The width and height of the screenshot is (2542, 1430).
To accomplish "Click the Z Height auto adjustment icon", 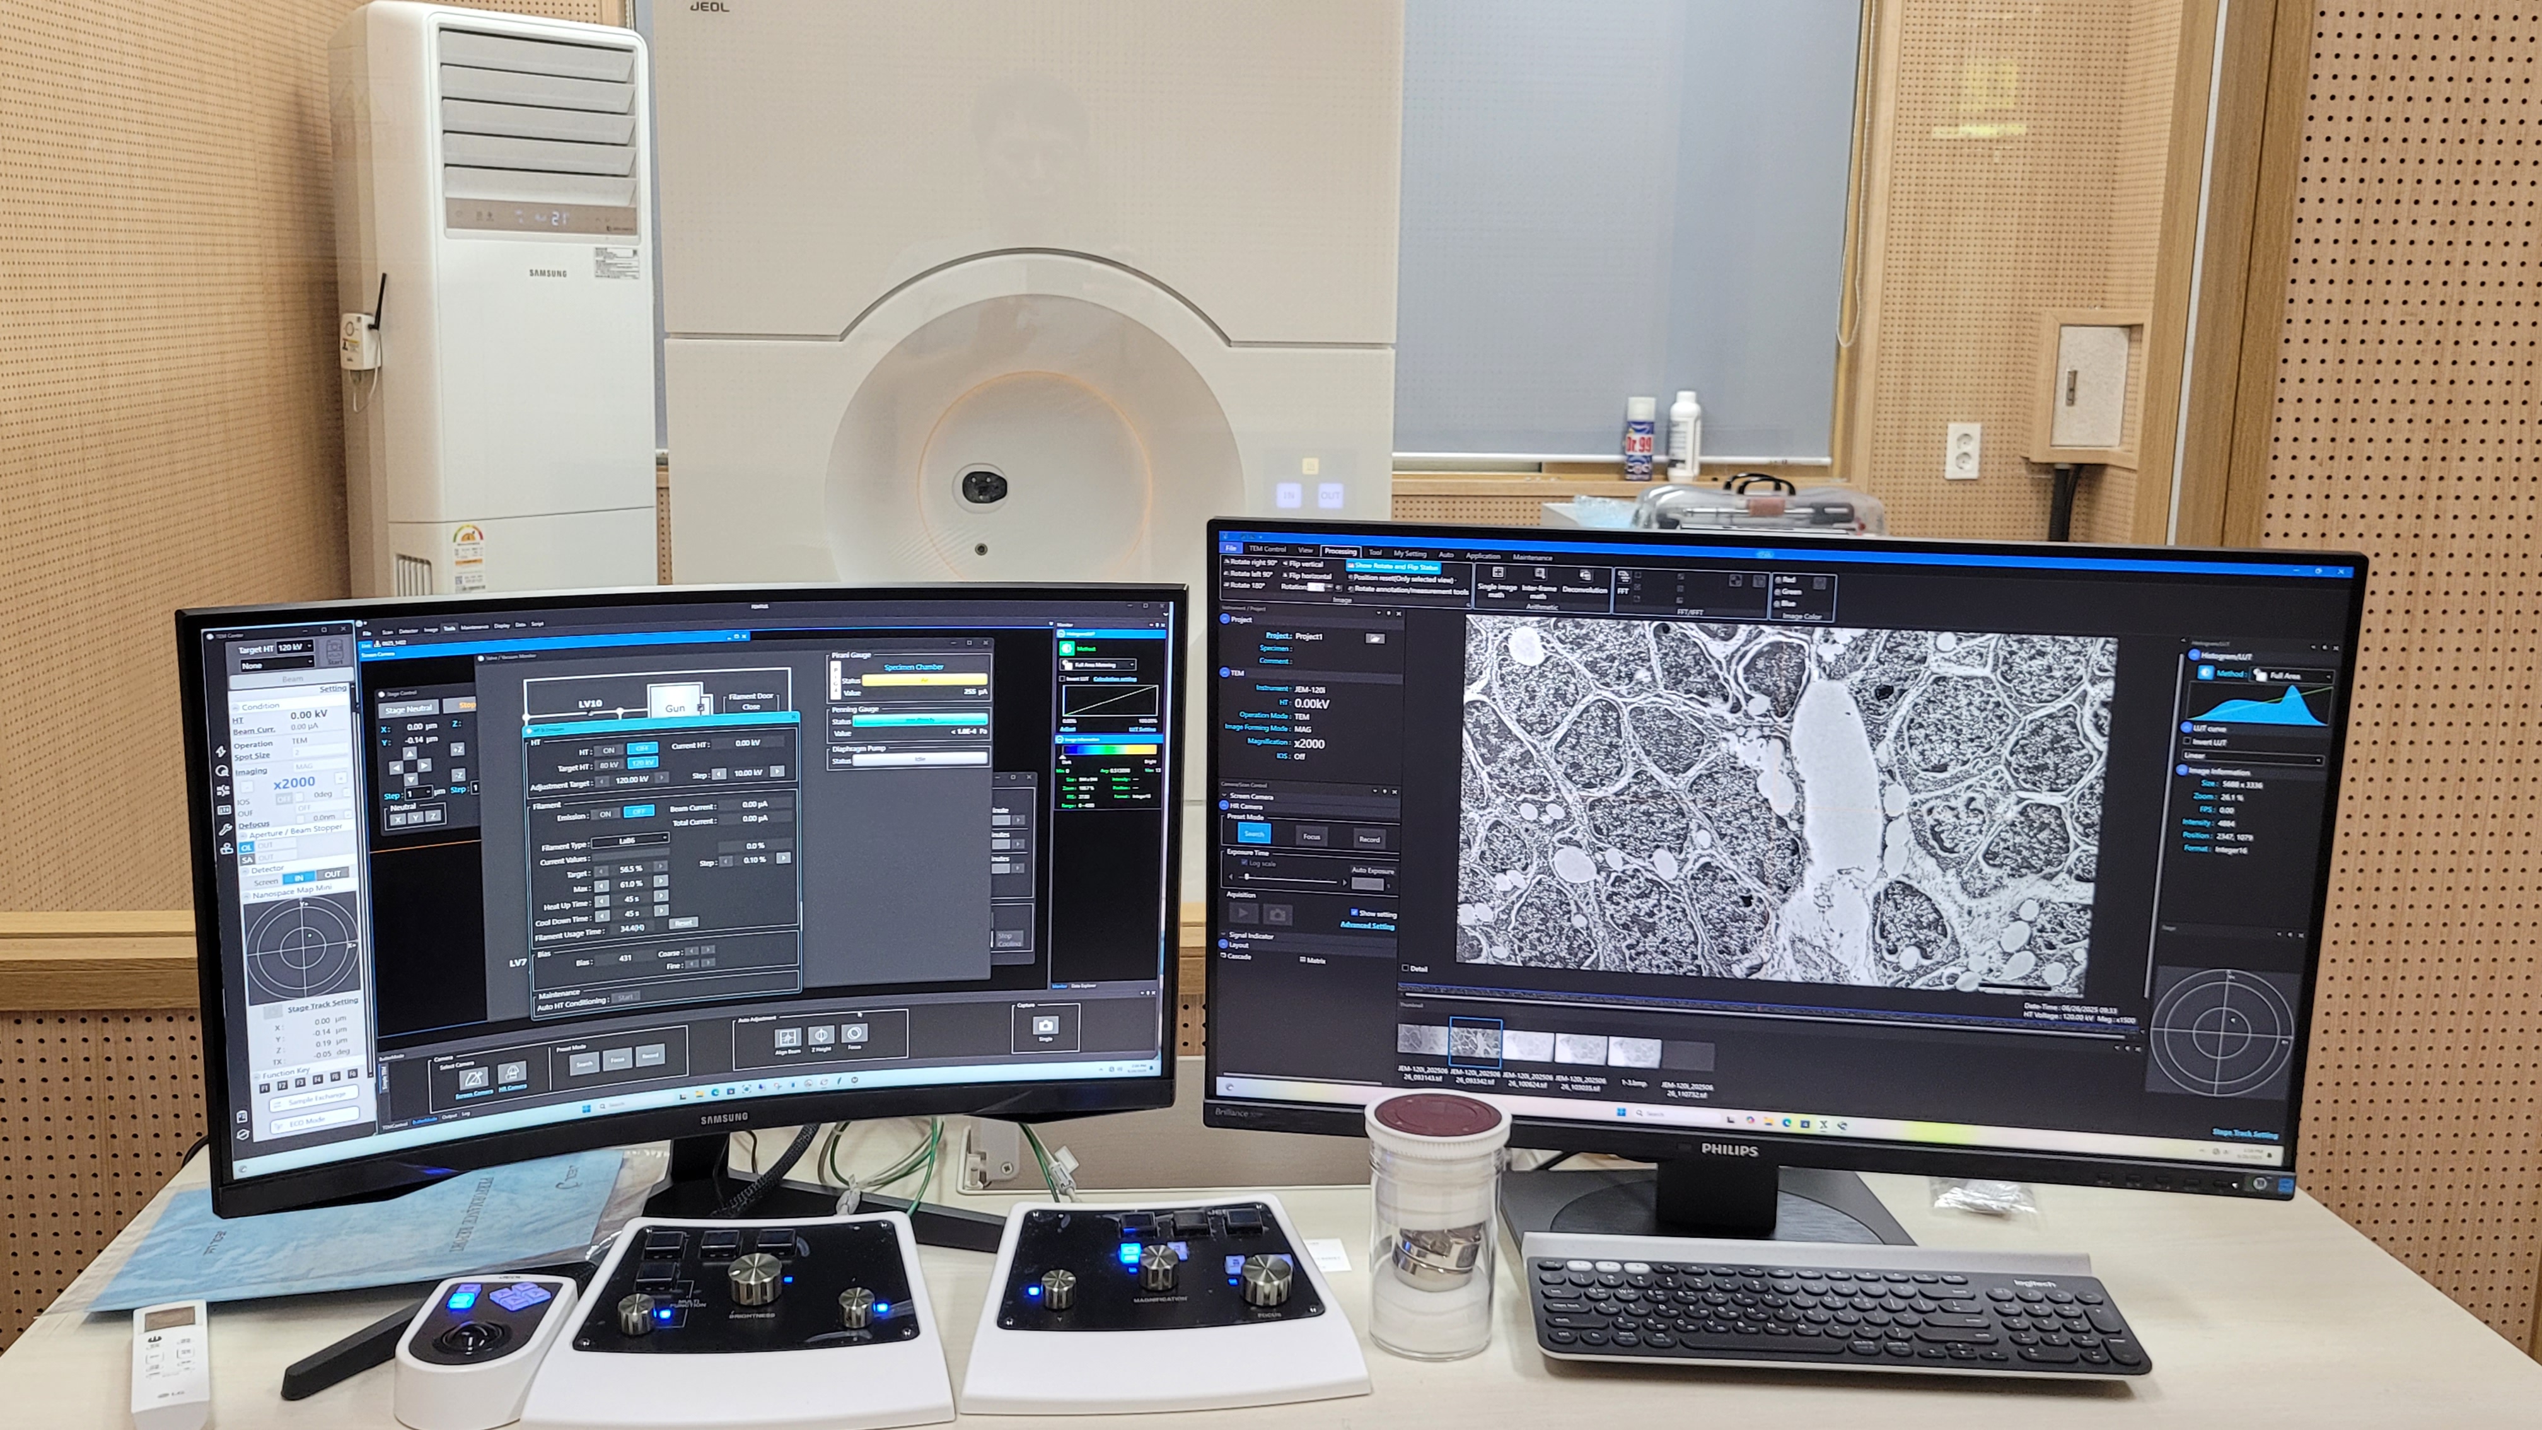I will 821,1035.
